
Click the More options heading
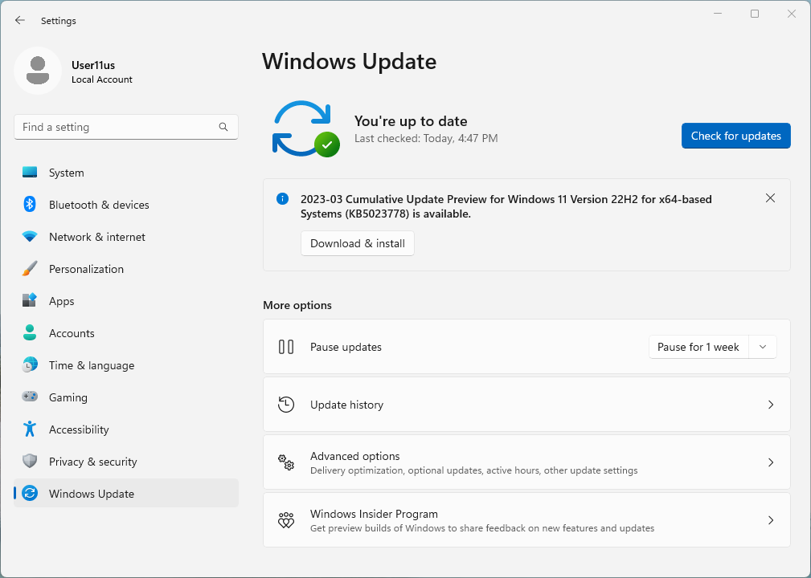(x=297, y=305)
